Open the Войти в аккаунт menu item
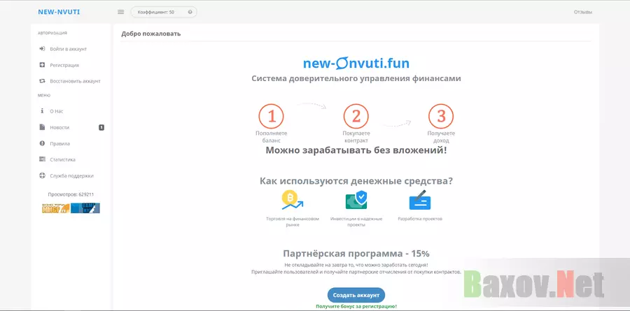 70,49
